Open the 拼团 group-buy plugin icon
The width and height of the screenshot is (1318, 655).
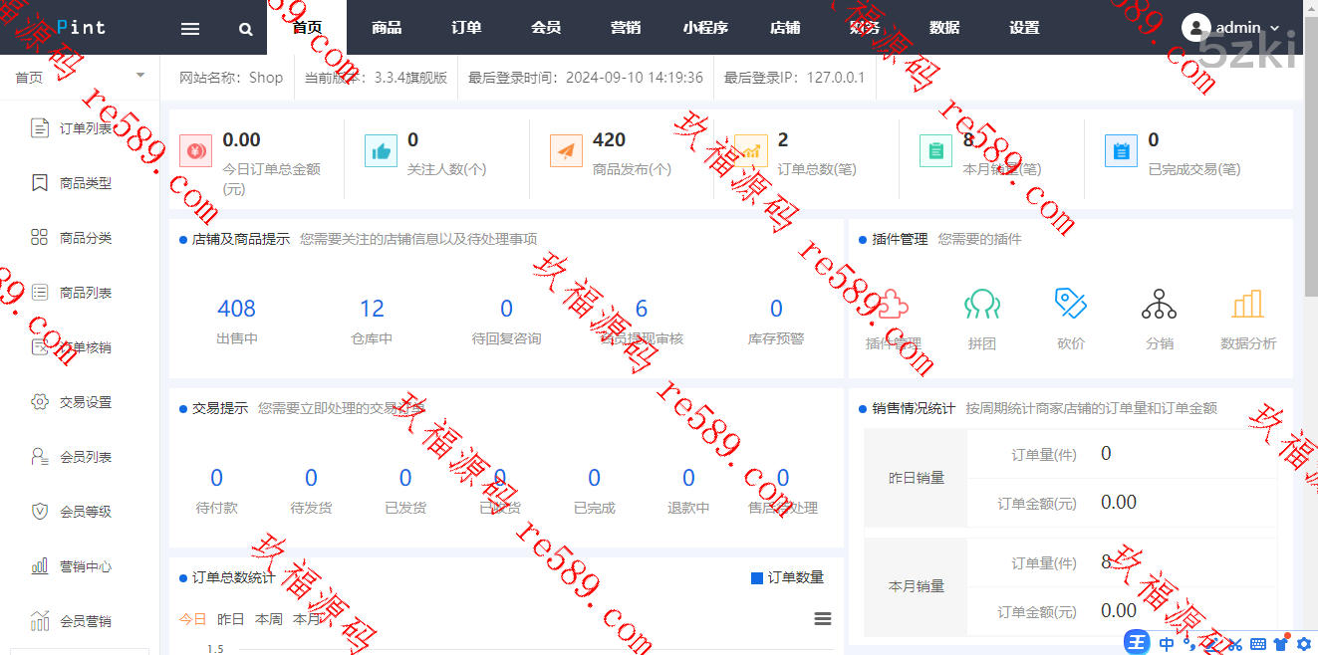point(981,305)
